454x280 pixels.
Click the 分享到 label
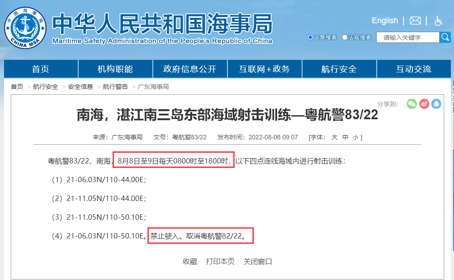pos(388,104)
